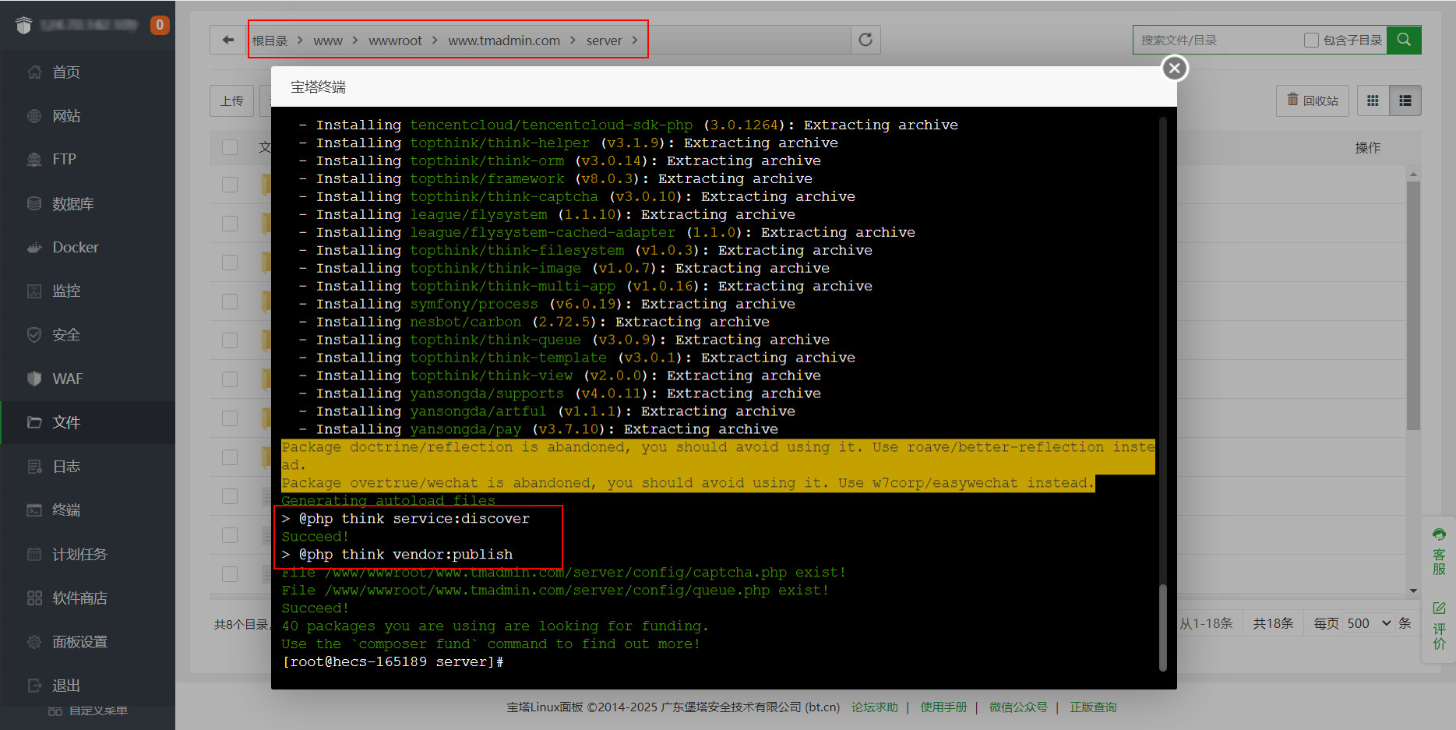Open the 回收站 recycle bin
The width and height of the screenshot is (1456, 730).
[x=1313, y=101]
